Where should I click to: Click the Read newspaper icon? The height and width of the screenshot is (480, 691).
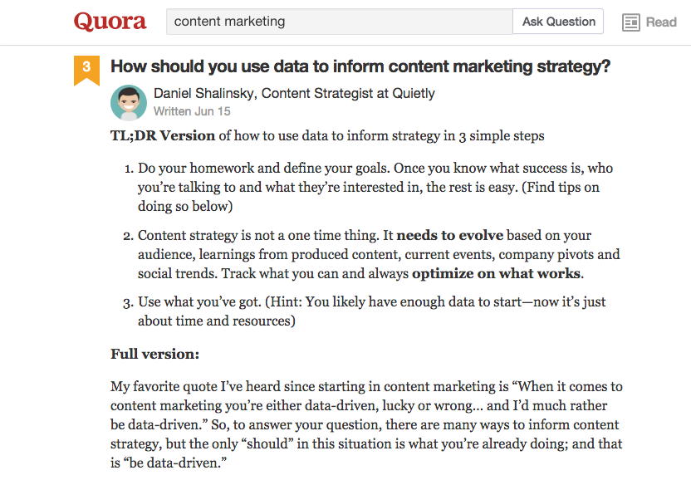[x=631, y=22]
